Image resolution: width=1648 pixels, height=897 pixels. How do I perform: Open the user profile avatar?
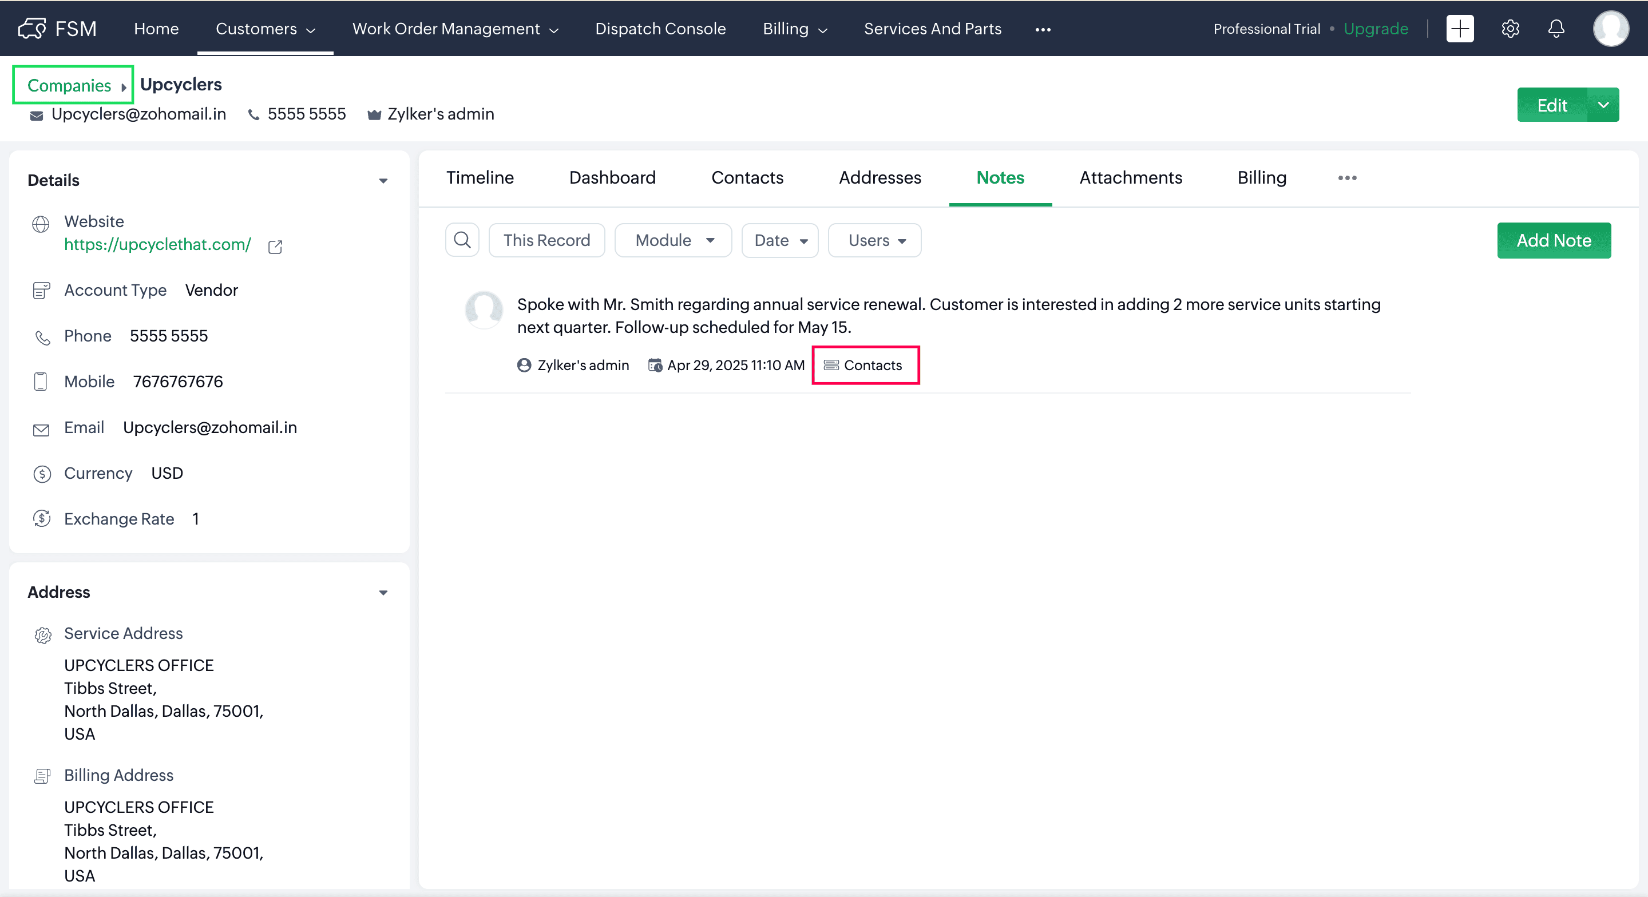[x=1610, y=29]
